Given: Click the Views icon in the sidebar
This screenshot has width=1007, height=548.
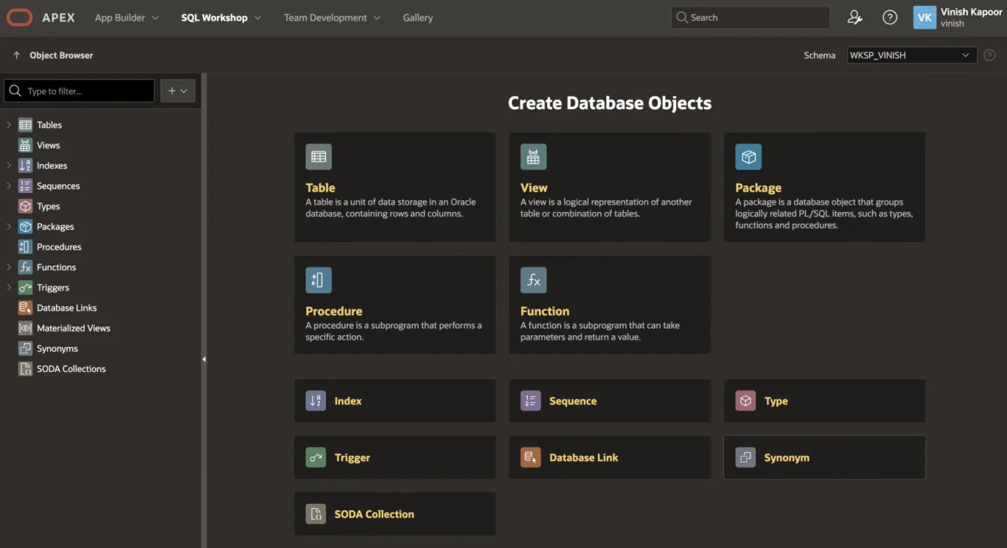Looking at the screenshot, I should tap(25, 145).
